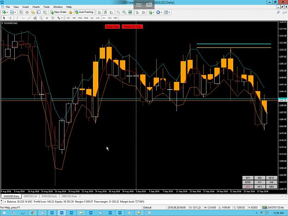Switch chart to Line Chart type
Screen dimensions: 288x216
tap(112, 12)
